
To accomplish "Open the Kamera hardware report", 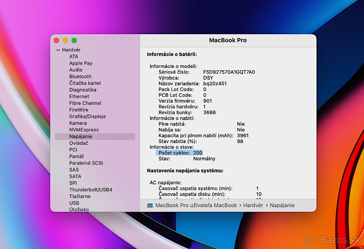I will [x=78, y=123].
